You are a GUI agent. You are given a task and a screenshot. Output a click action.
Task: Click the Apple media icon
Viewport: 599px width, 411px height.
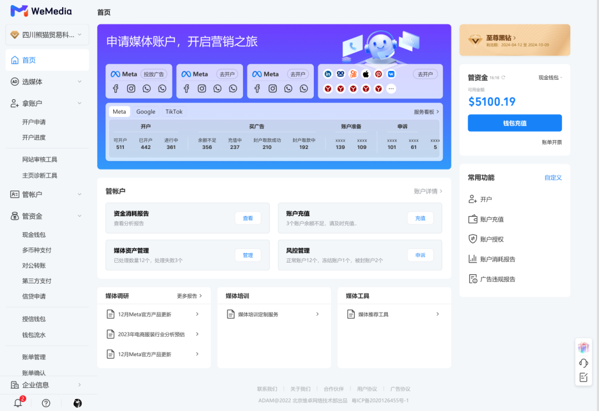[x=366, y=74]
